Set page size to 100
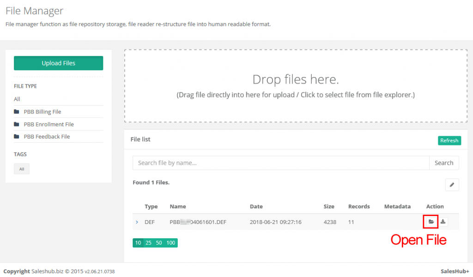473x277 pixels. [x=171, y=243]
